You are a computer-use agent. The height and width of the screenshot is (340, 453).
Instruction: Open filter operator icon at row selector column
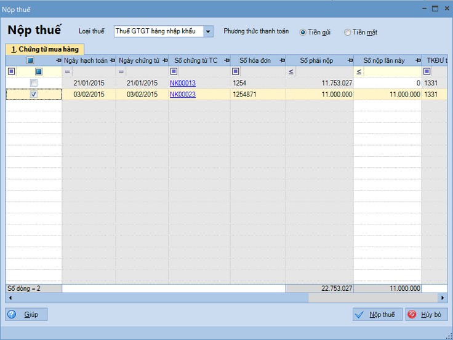click(12, 71)
